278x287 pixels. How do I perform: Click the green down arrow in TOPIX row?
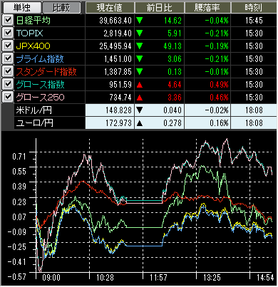coord(140,33)
